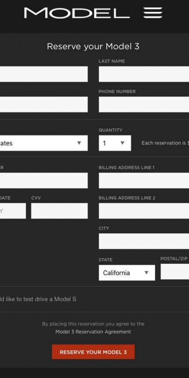Select the Billing Address Line 2 field
The height and width of the screenshot is (378, 189).
pos(144,211)
